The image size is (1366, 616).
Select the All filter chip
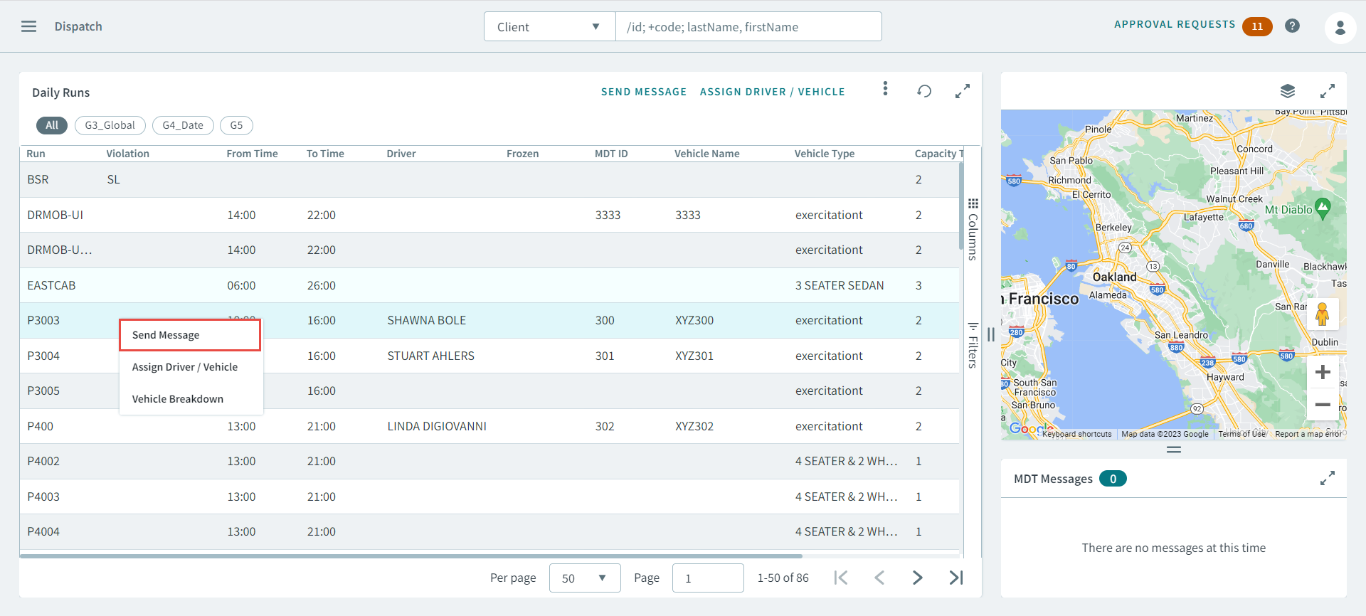click(52, 125)
